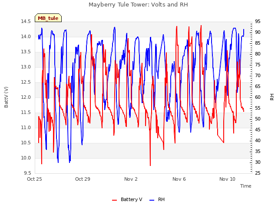
Task: Click the 14.0 voltage tick label
Action: (26, 36)
